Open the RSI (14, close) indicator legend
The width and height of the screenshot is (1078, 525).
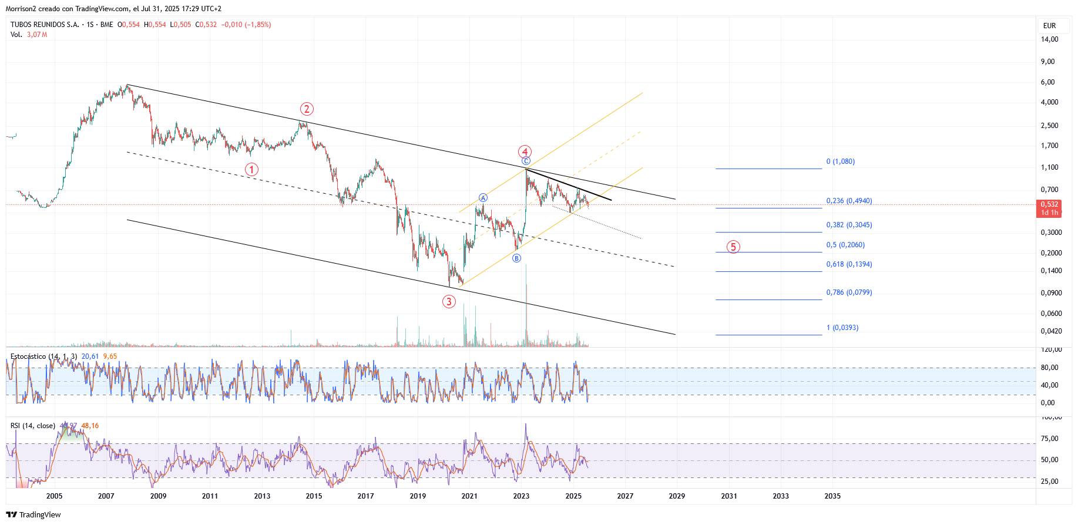tap(33, 426)
